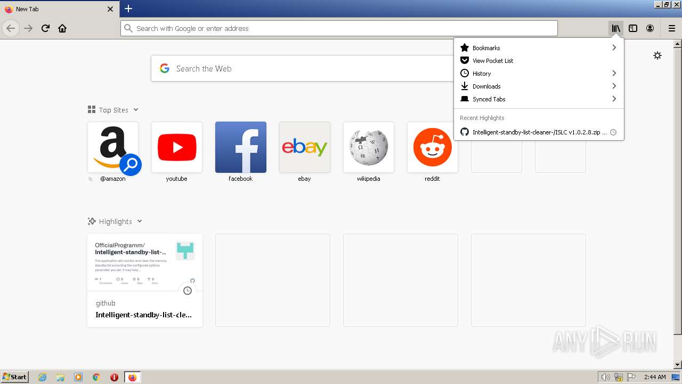Viewport: 682px width, 384px height.
Task: Click the 2:44 AM system clock
Action: click(x=655, y=377)
